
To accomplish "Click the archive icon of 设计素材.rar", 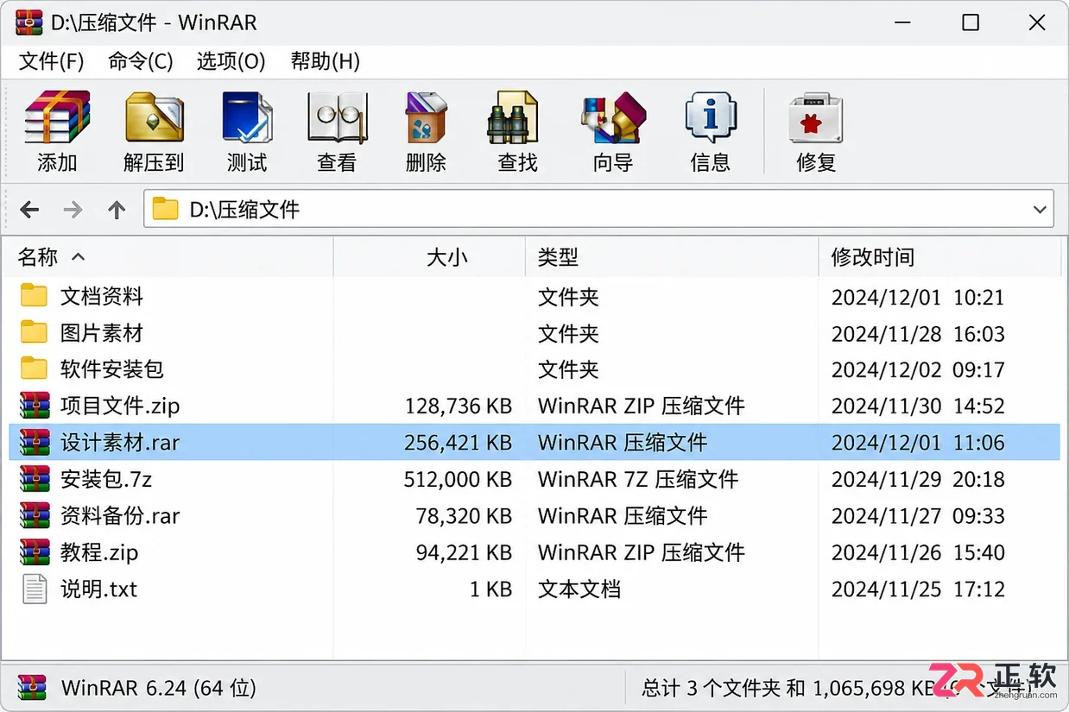I will (35, 442).
